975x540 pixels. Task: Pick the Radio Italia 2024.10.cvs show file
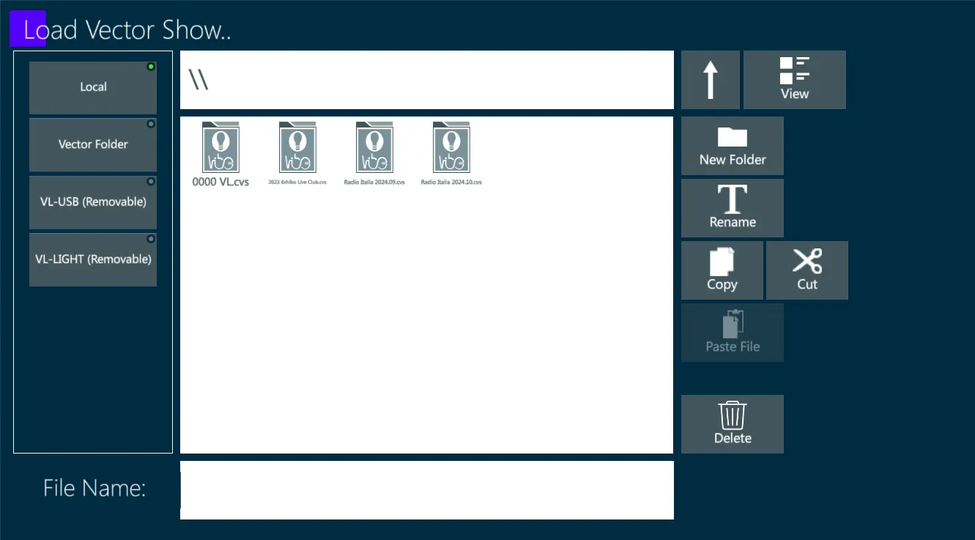[451, 155]
